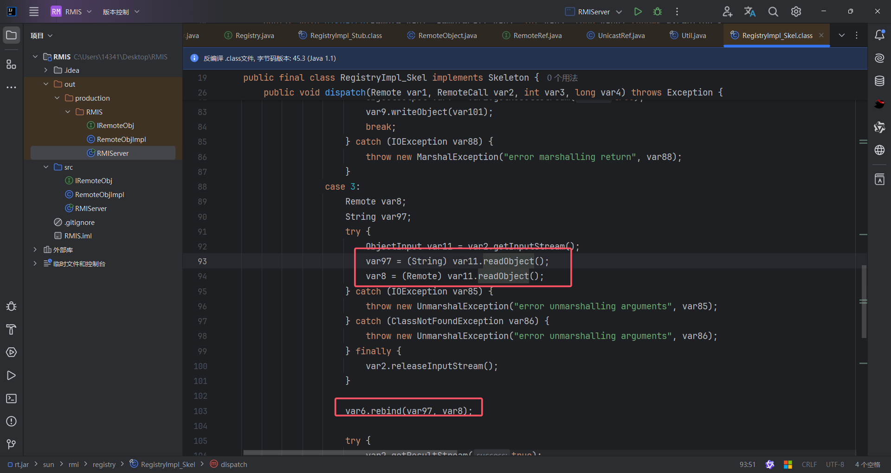Viewport: 891px width, 473px height.
Task: Run the RMIServer configuration
Action: (638, 12)
